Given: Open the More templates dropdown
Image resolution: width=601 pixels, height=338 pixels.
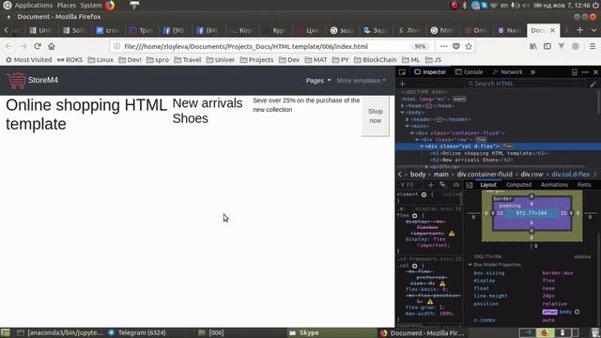Looking at the screenshot, I should [362, 81].
